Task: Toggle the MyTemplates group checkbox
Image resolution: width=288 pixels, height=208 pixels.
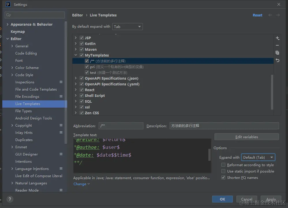Action: (82, 55)
